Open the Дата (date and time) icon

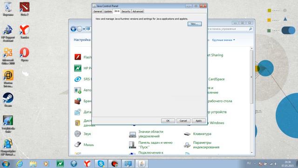point(78,112)
